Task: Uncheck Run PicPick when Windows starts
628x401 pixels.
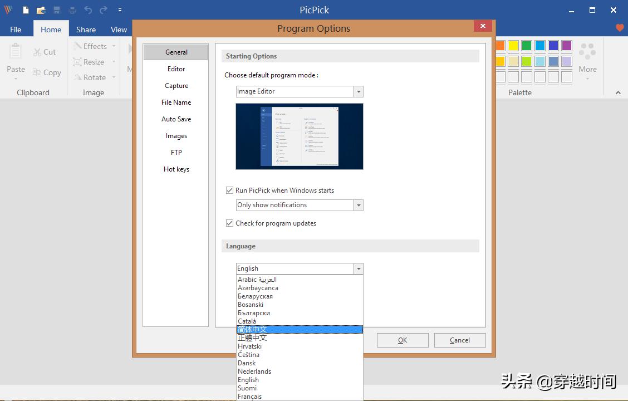Action: [x=229, y=190]
